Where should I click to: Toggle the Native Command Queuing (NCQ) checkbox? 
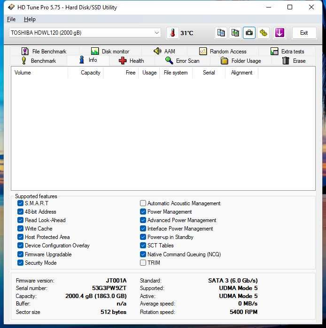pos(143,254)
